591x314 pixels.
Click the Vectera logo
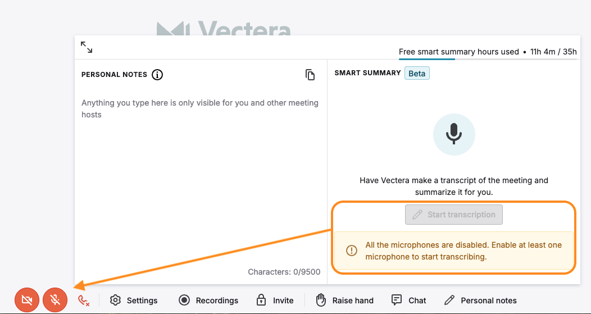pyautogui.click(x=224, y=29)
